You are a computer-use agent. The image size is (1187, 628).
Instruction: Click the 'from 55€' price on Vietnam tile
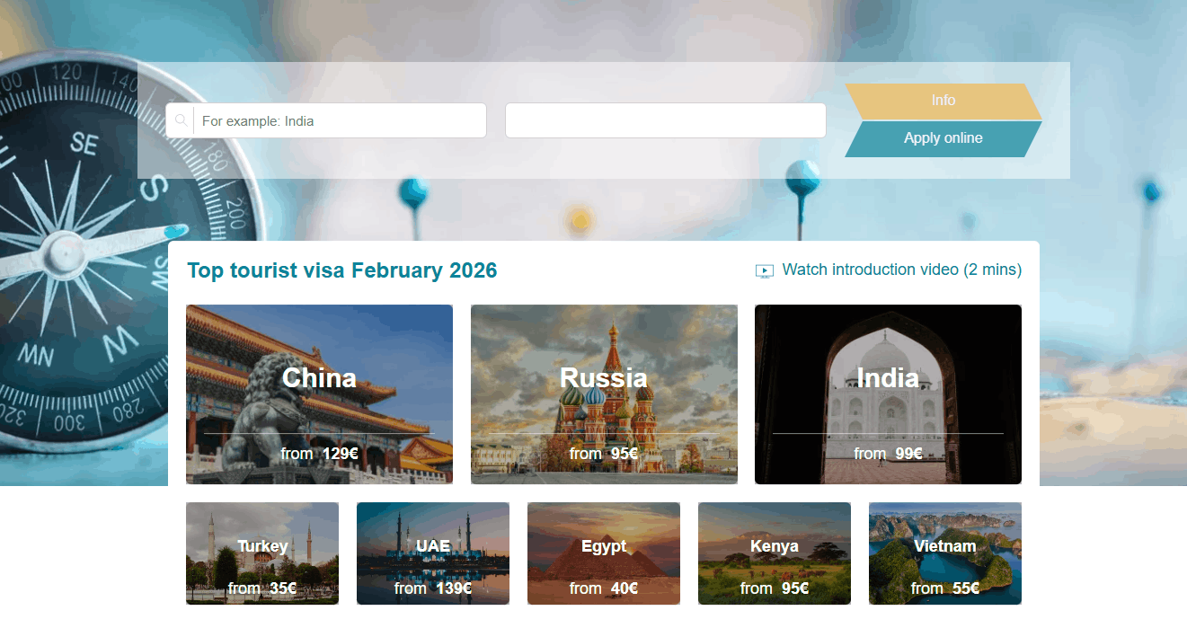click(945, 588)
